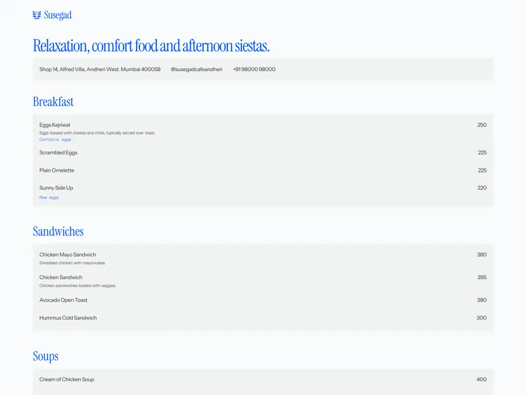The width and height of the screenshot is (526, 395).
Task: Select the Breakfast section heading
Action: (x=53, y=102)
